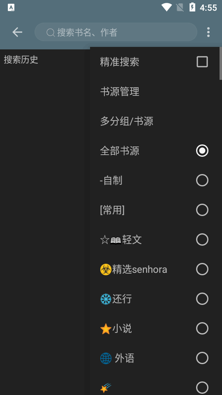Viewport: 222px width, 395px height.
Task: Tap the star icon beside 小说
Action: (x=106, y=329)
